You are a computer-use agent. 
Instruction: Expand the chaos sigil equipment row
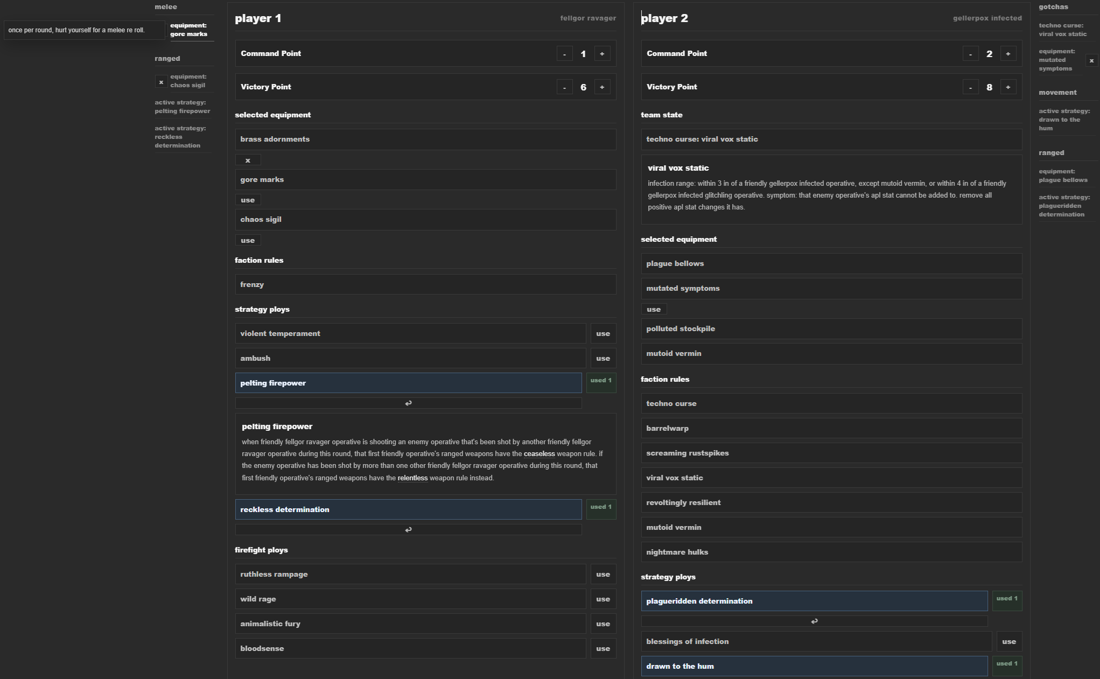click(x=425, y=219)
